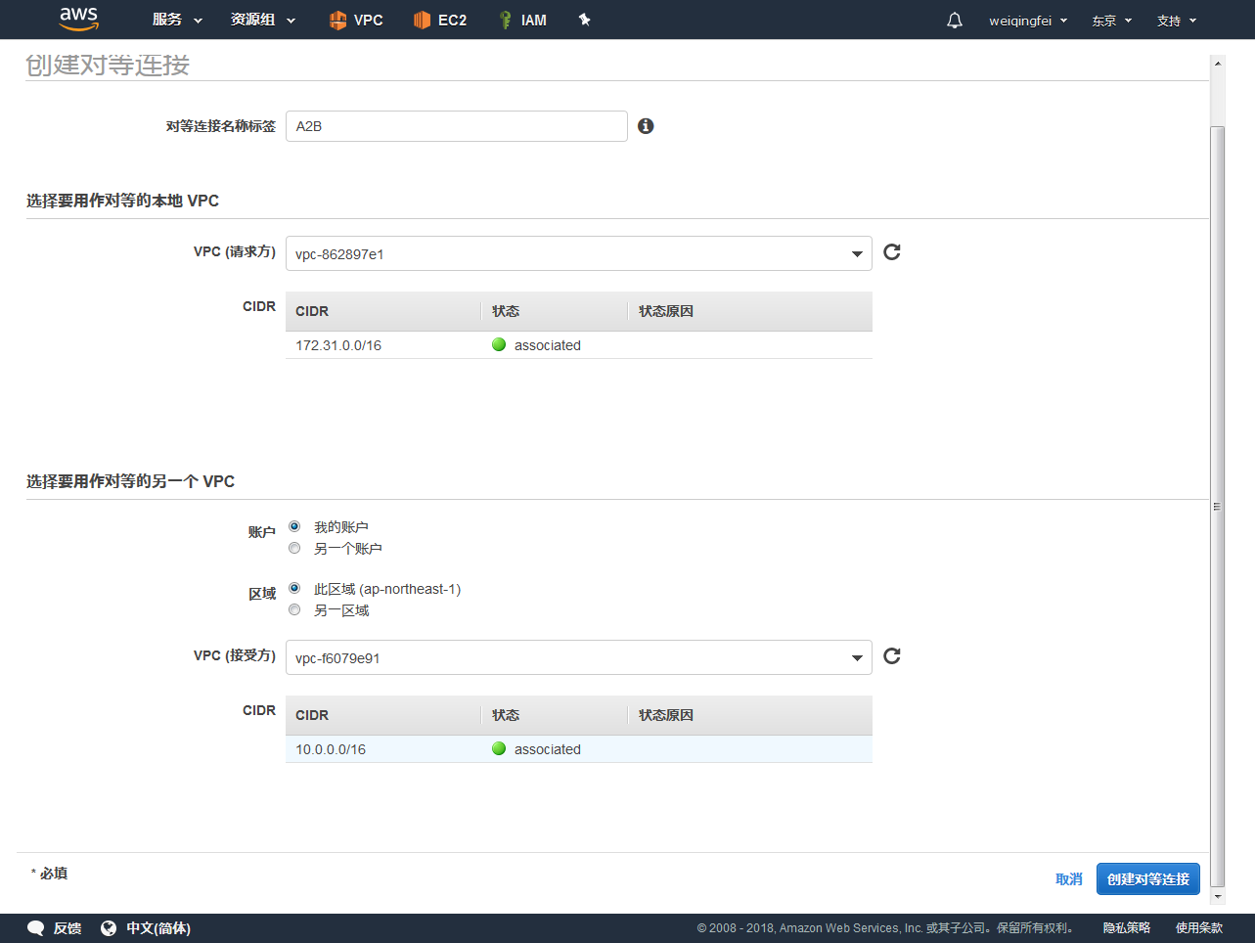
Task: Click the 创建对等连接 button
Action: click(x=1147, y=879)
